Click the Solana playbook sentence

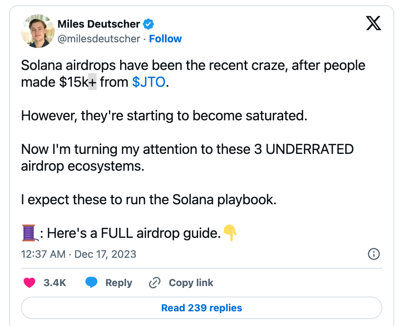(x=149, y=199)
